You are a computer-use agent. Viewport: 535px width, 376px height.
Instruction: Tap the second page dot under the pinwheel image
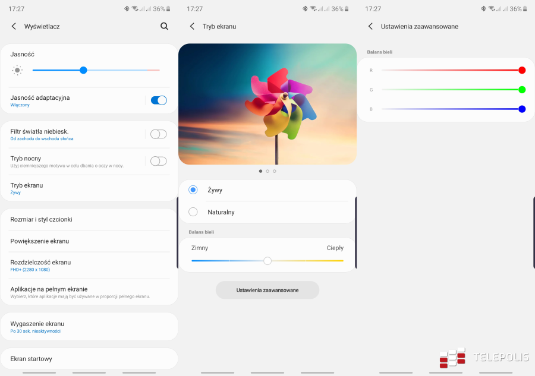pyautogui.click(x=267, y=170)
